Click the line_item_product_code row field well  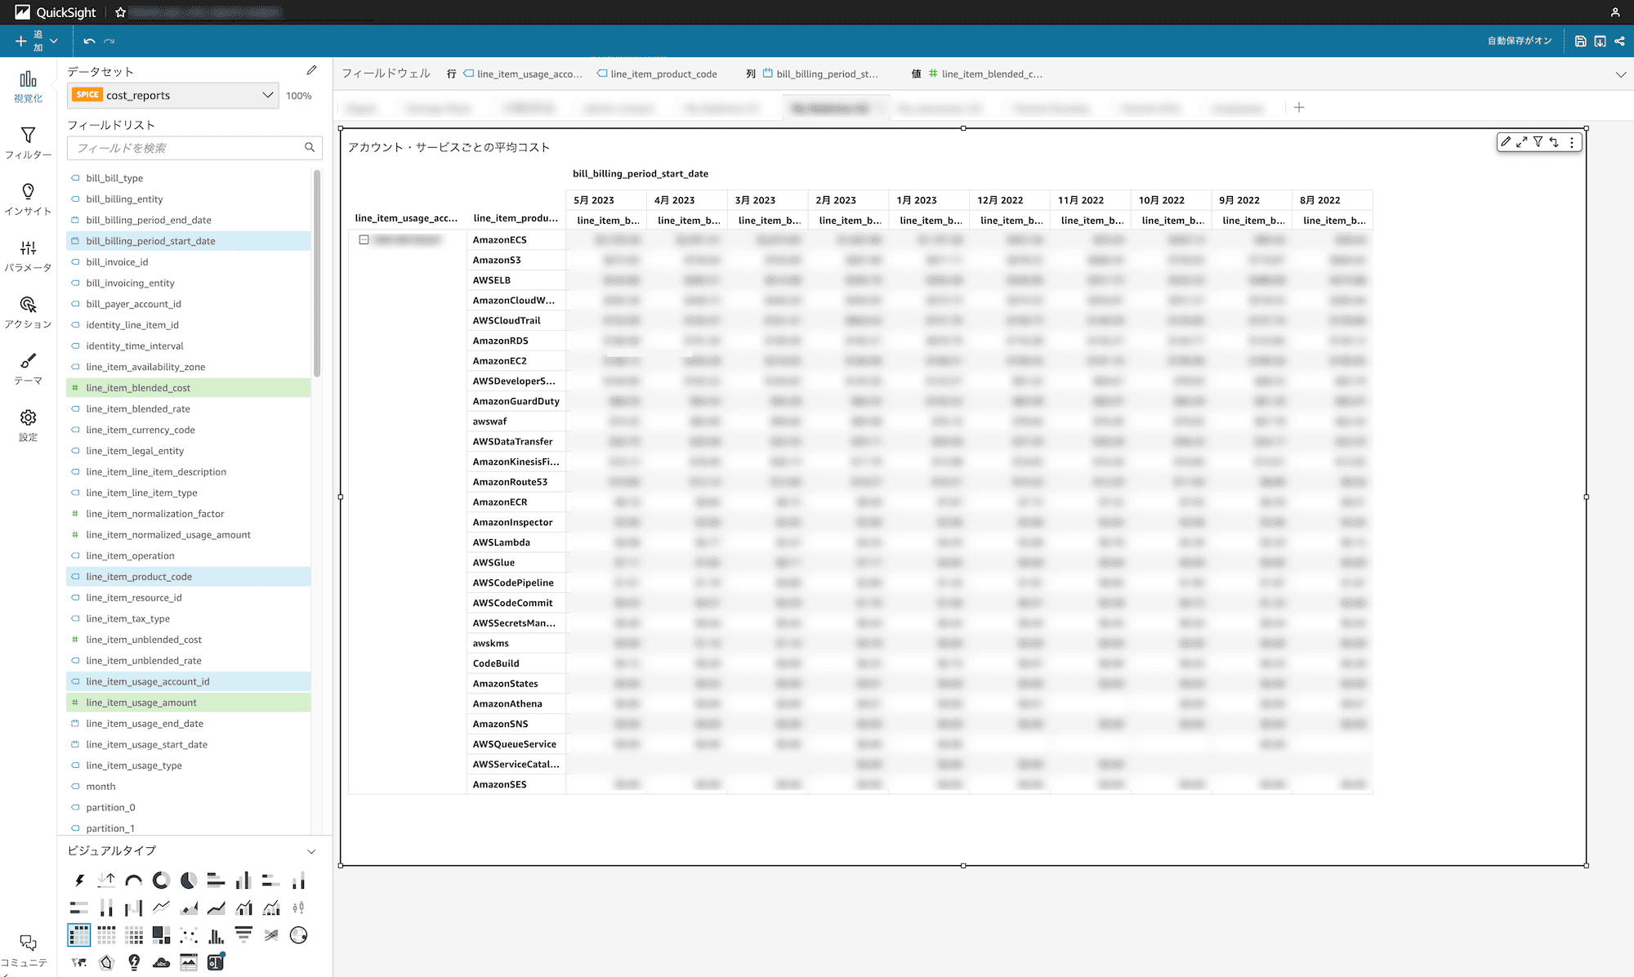[658, 74]
